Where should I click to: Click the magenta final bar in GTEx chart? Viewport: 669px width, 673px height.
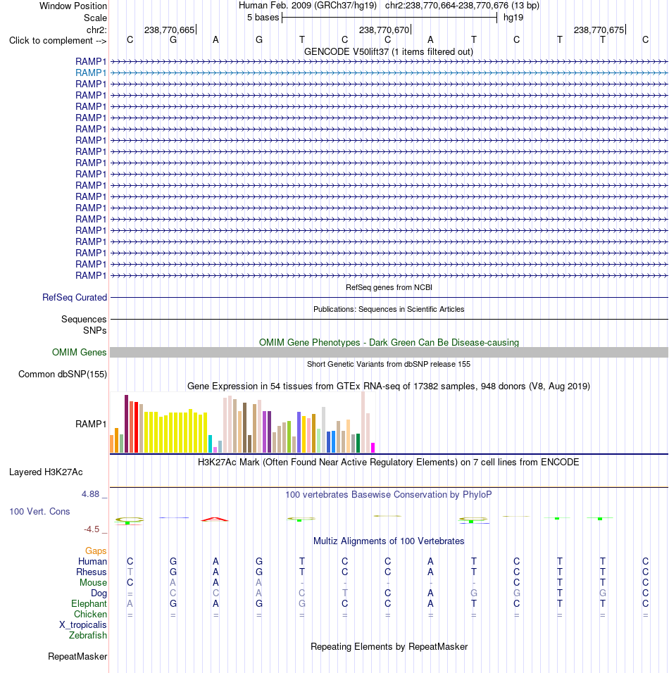click(373, 448)
